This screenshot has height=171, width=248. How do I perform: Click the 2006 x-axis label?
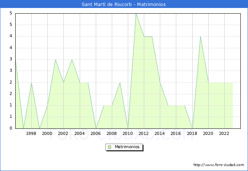95,133
